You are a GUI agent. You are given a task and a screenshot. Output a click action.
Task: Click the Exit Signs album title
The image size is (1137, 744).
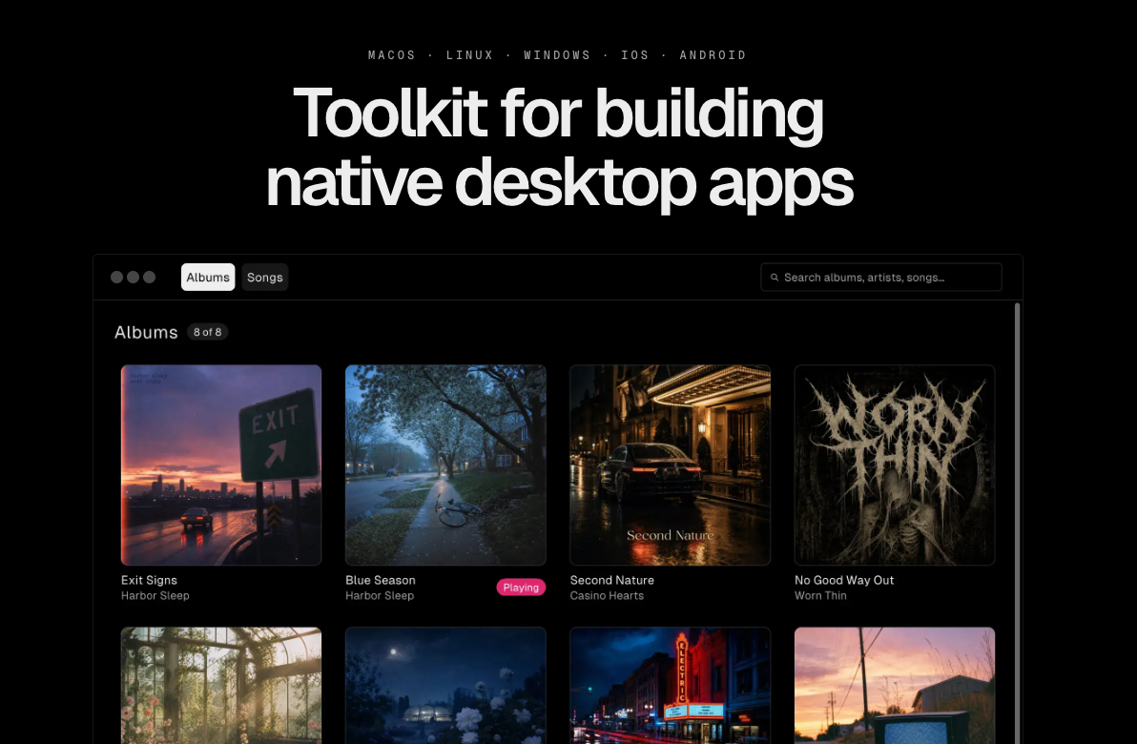coord(149,580)
